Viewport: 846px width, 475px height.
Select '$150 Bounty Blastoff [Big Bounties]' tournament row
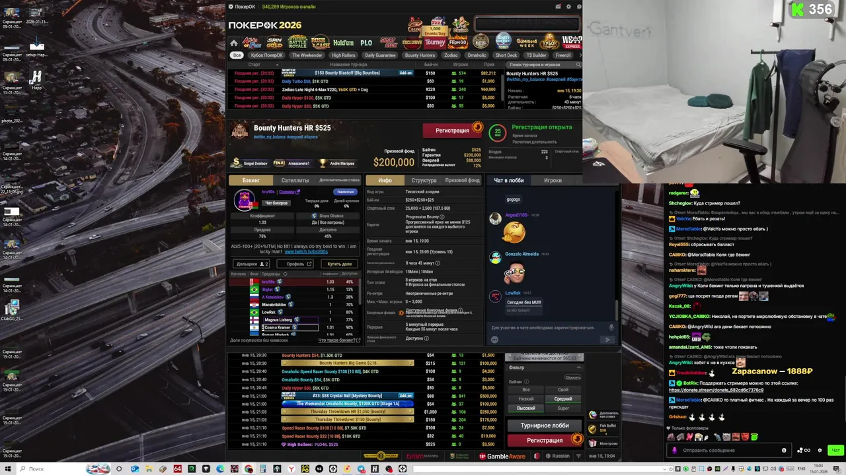tap(364, 73)
